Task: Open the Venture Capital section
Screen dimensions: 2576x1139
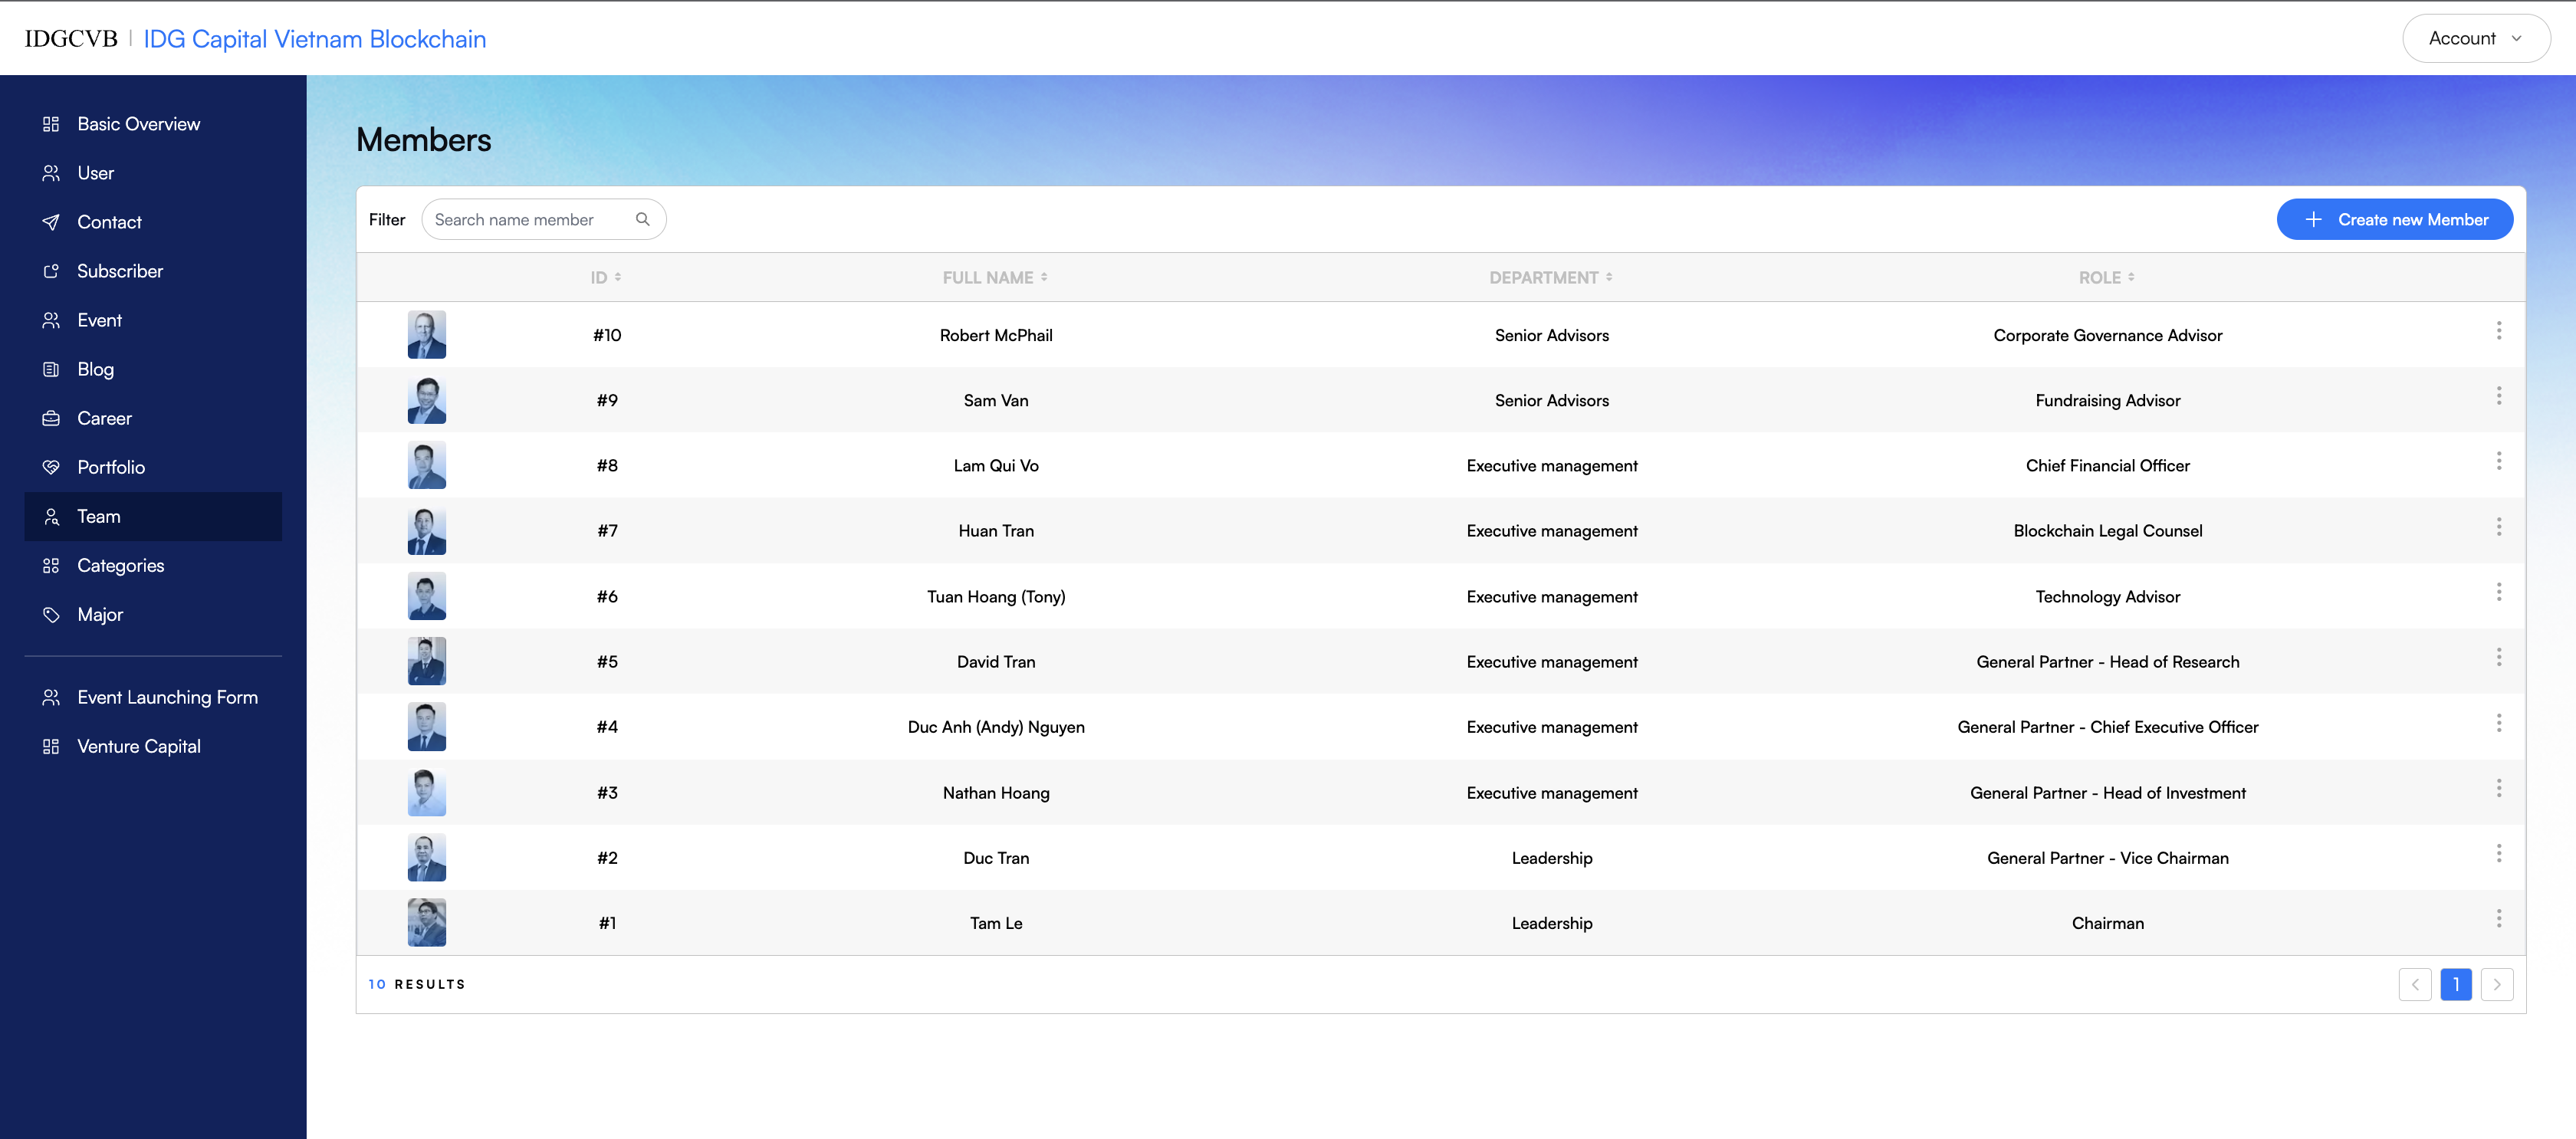Action: click(x=140, y=745)
